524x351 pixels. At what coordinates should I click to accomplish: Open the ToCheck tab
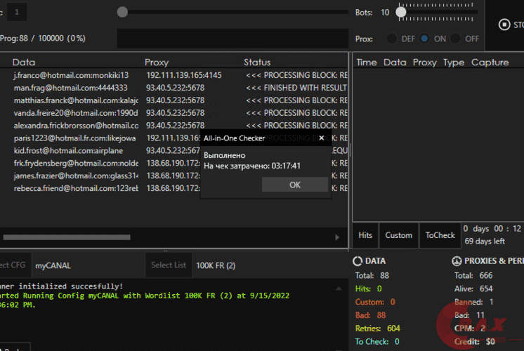pyautogui.click(x=440, y=235)
